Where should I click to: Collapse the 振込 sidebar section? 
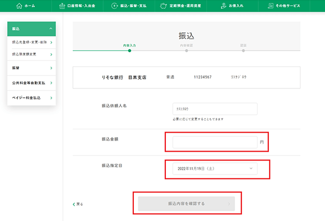click(x=51, y=29)
